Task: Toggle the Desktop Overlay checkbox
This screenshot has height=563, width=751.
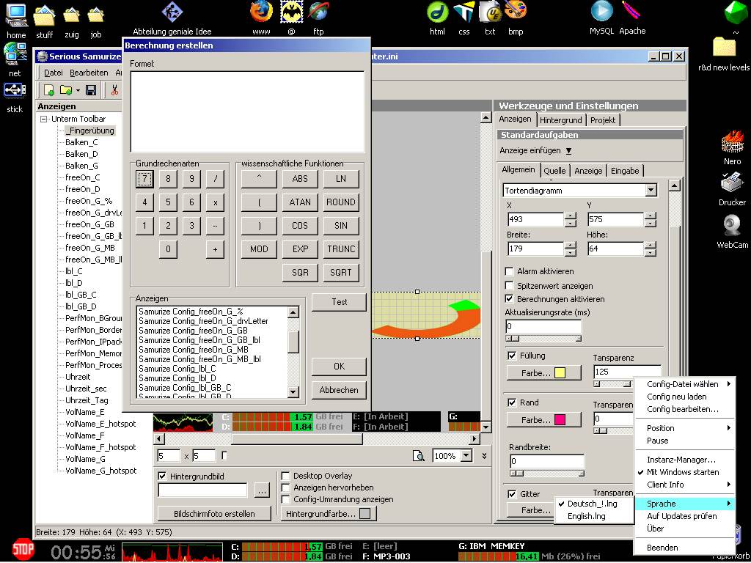Action: [x=286, y=476]
